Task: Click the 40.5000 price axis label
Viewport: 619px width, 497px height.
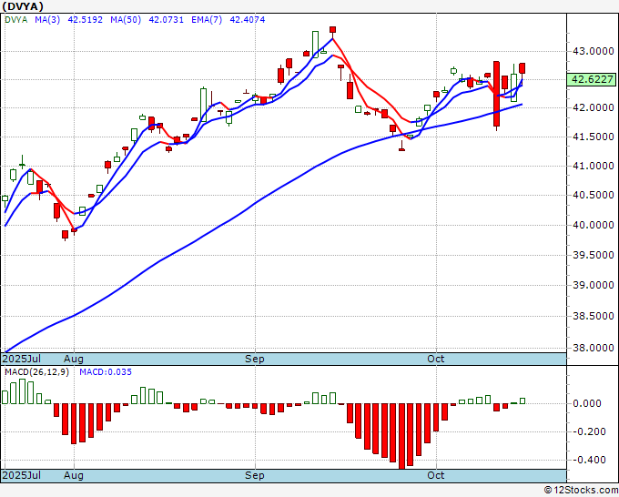Action: pyautogui.click(x=593, y=196)
